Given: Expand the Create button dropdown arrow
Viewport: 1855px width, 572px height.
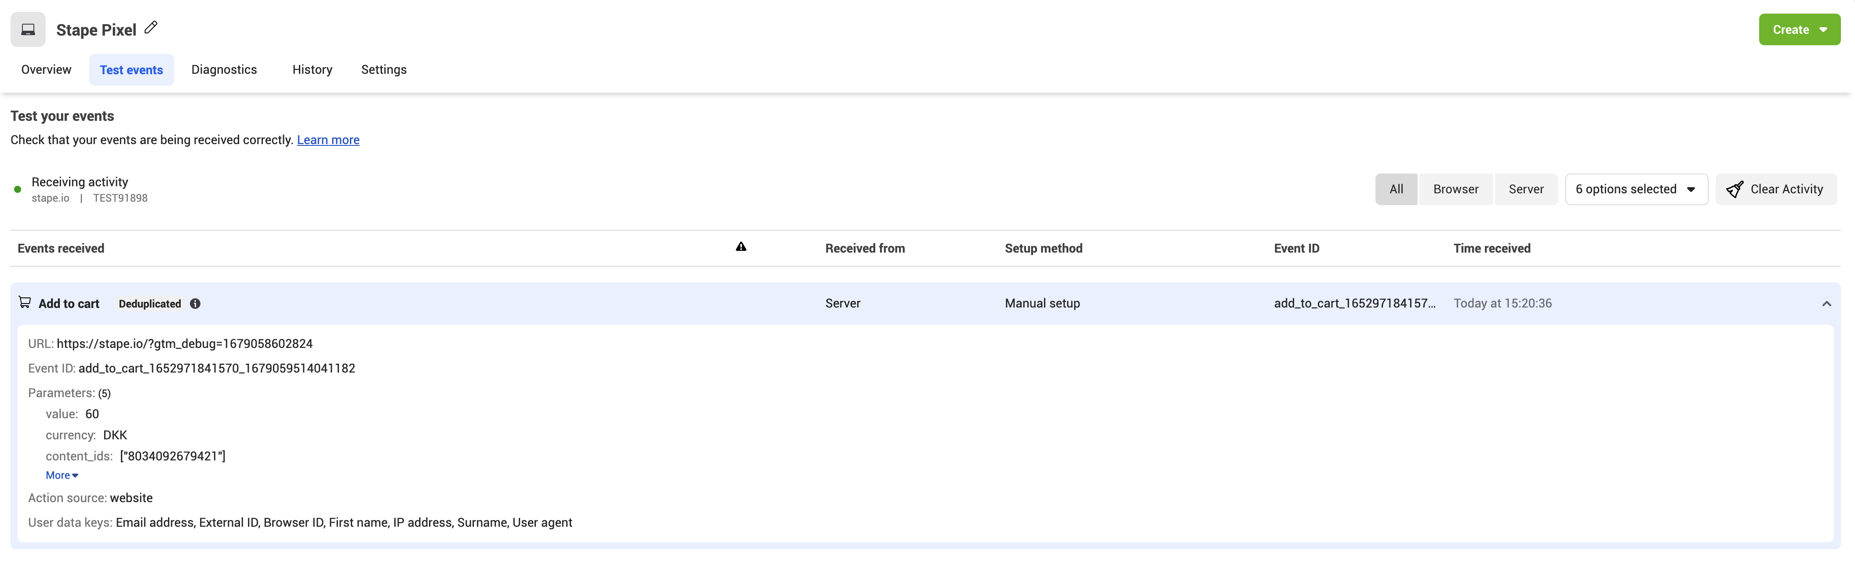Looking at the screenshot, I should tap(1826, 29).
